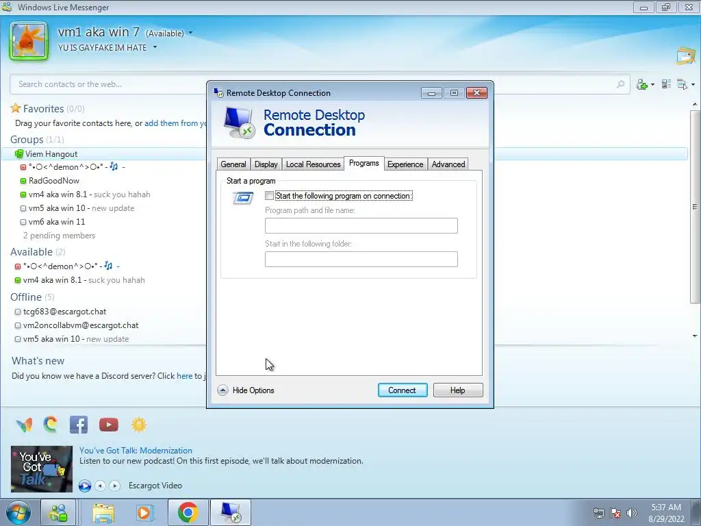Click the goldfish profile picture in Messenger
This screenshot has height=526, width=701.
(29, 41)
